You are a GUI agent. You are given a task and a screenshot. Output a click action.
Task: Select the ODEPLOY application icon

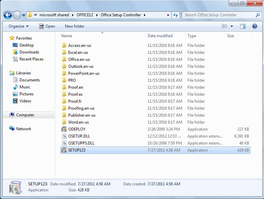pos(64,129)
